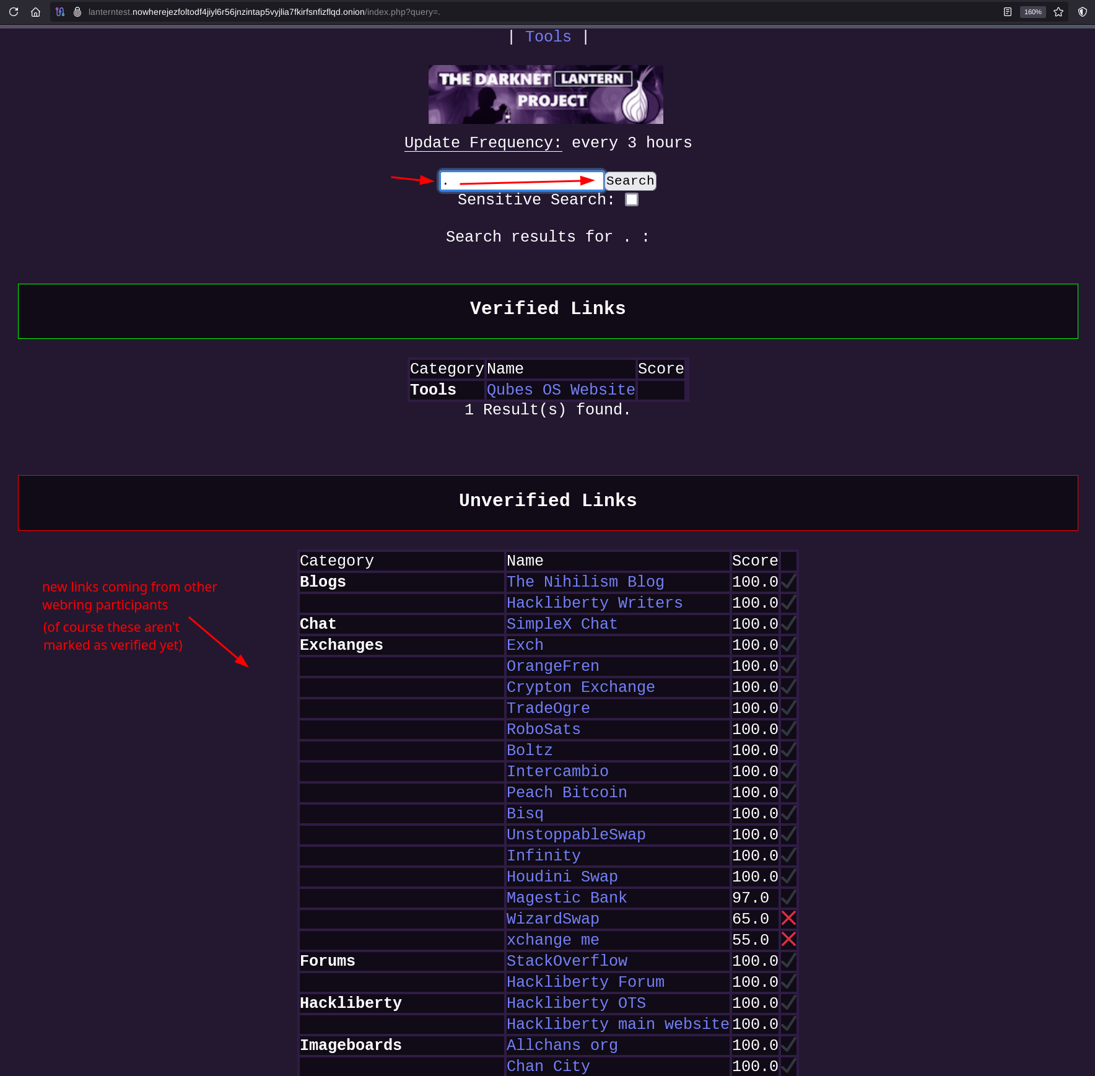Screen dimensions: 1095x1076
Task: Click the Unverified Links section heading
Action: [547, 501]
